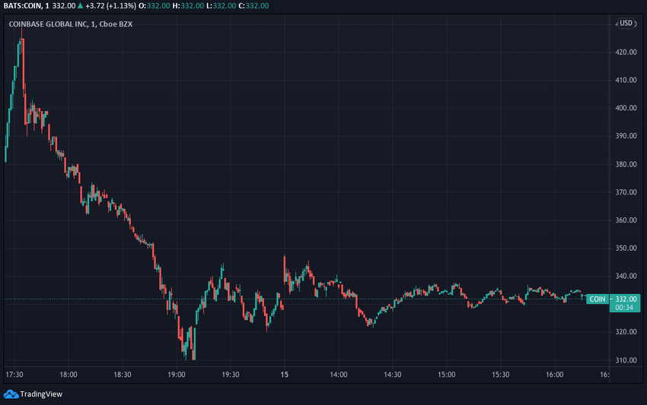Click the +3.72 (+1.13%) change value

[x=110, y=6]
